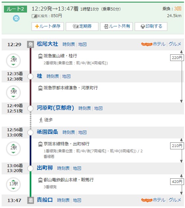185x208 pixels.
Task: Expand the 13駅 intermediate stops
Action: 14,185
